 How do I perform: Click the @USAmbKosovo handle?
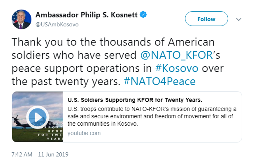tap(57, 25)
